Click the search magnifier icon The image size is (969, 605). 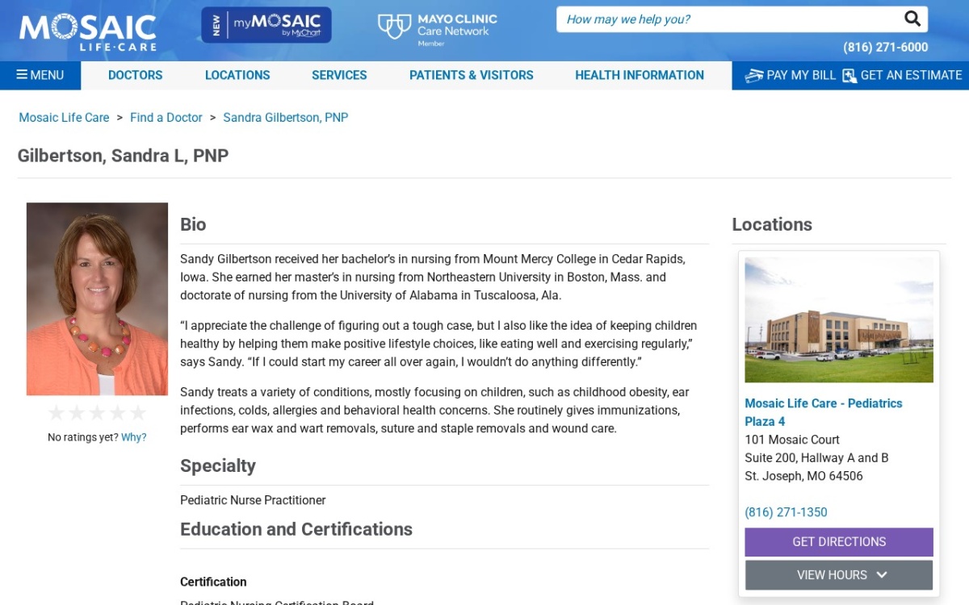click(912, 19)
